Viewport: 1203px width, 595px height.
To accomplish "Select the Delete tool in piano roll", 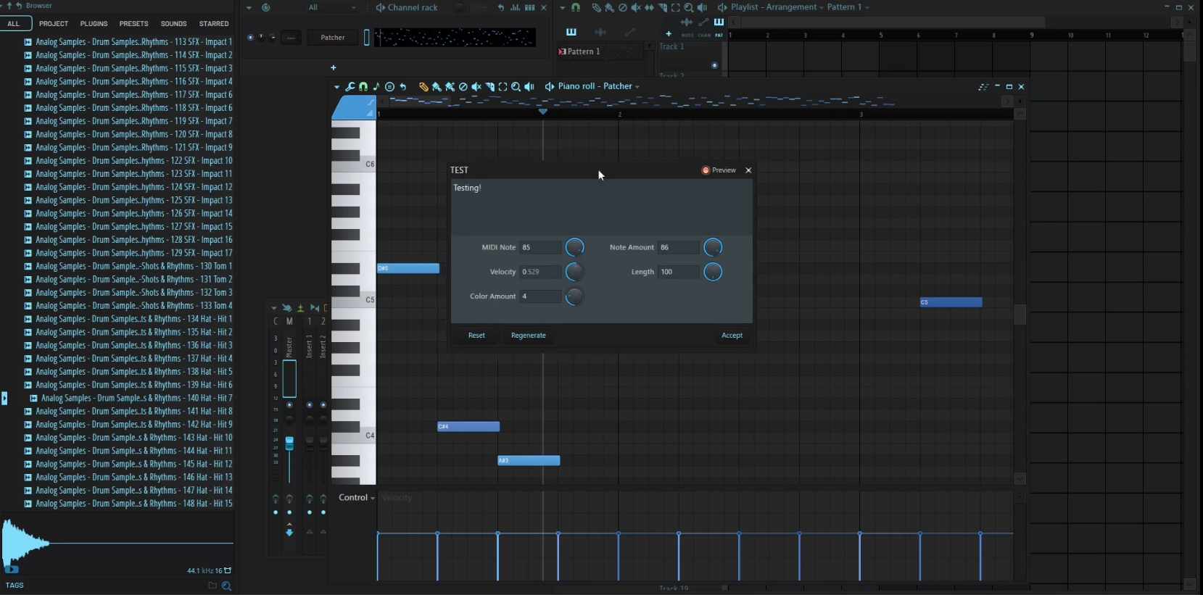I will coord(463,87).
